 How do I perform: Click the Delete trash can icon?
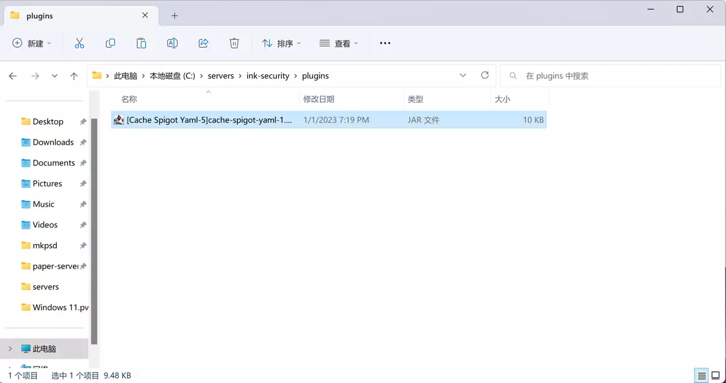point(234,43)
